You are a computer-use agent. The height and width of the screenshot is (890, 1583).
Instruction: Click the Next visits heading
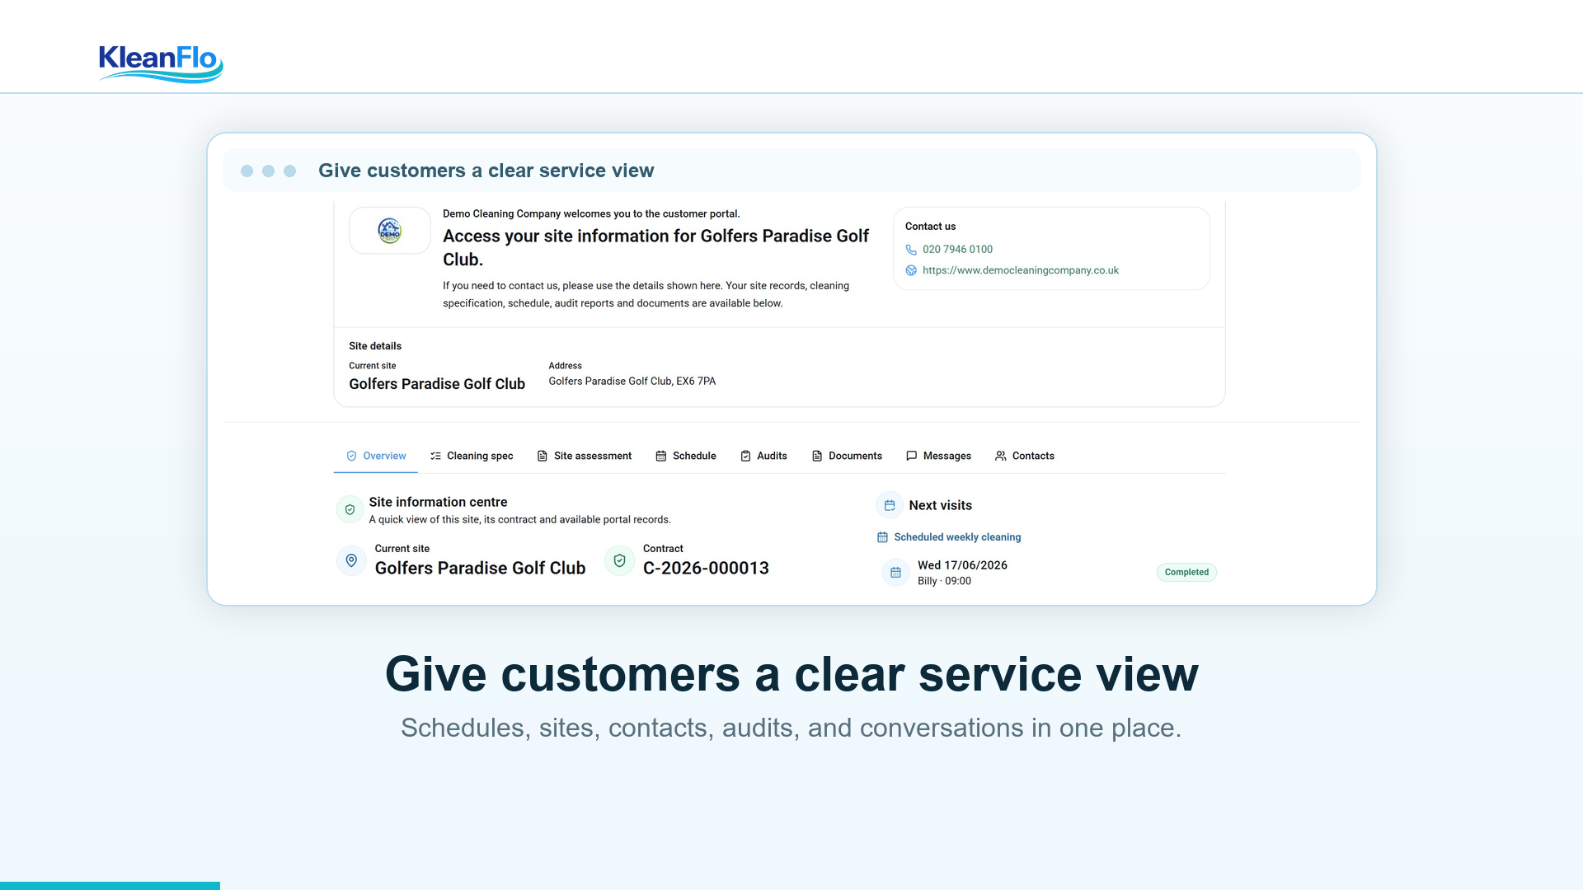pyautogui.click(x=940, y=505)
